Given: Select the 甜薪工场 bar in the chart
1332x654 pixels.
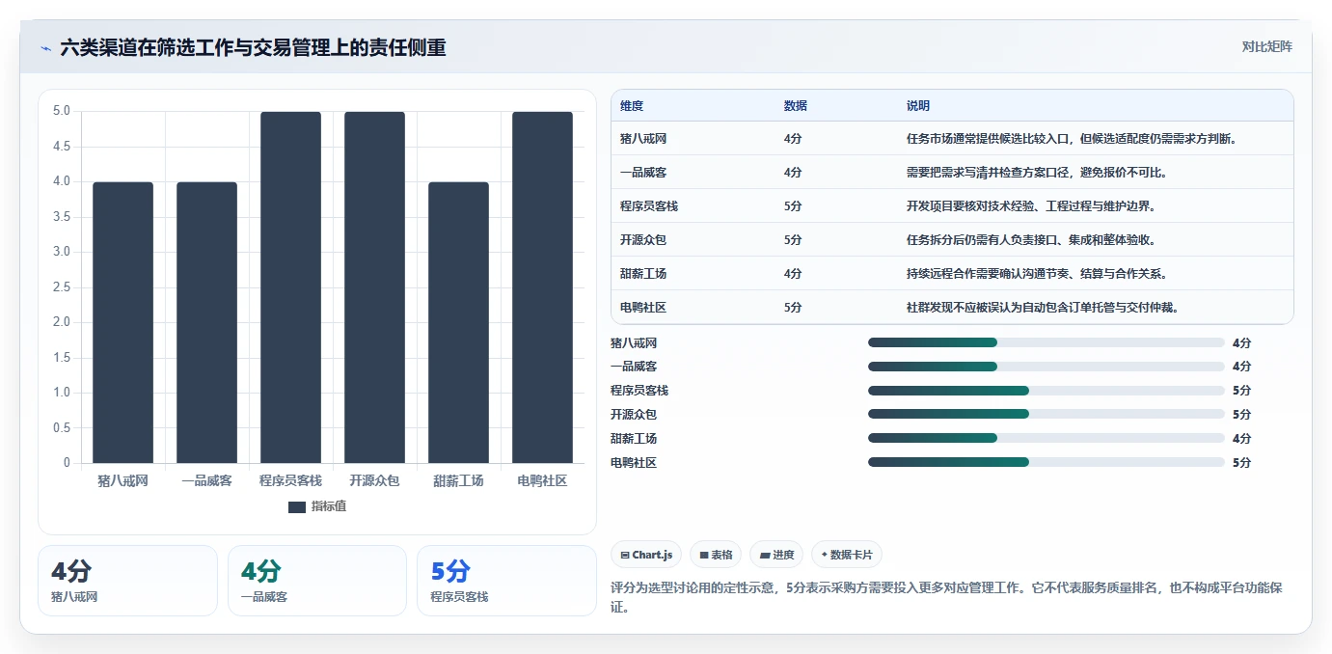Looking at the screenshot, I should coord(458,322).
